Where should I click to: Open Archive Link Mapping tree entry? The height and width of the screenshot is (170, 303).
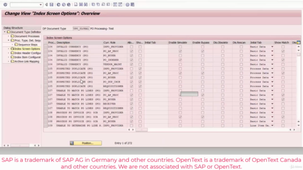pyautogui.click(x=27, y=61)
